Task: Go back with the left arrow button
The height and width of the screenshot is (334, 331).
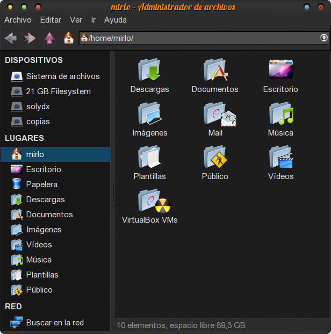Action: (x=11, y=38)
